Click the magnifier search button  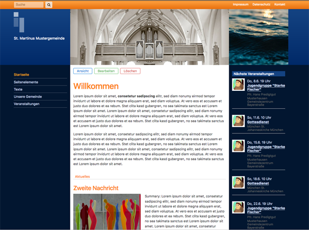(49, 5)
